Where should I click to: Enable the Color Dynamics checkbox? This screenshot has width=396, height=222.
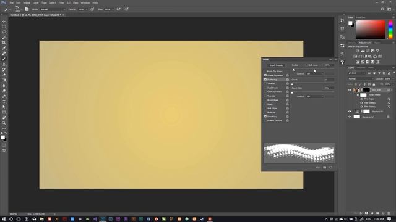coord(265,92)
